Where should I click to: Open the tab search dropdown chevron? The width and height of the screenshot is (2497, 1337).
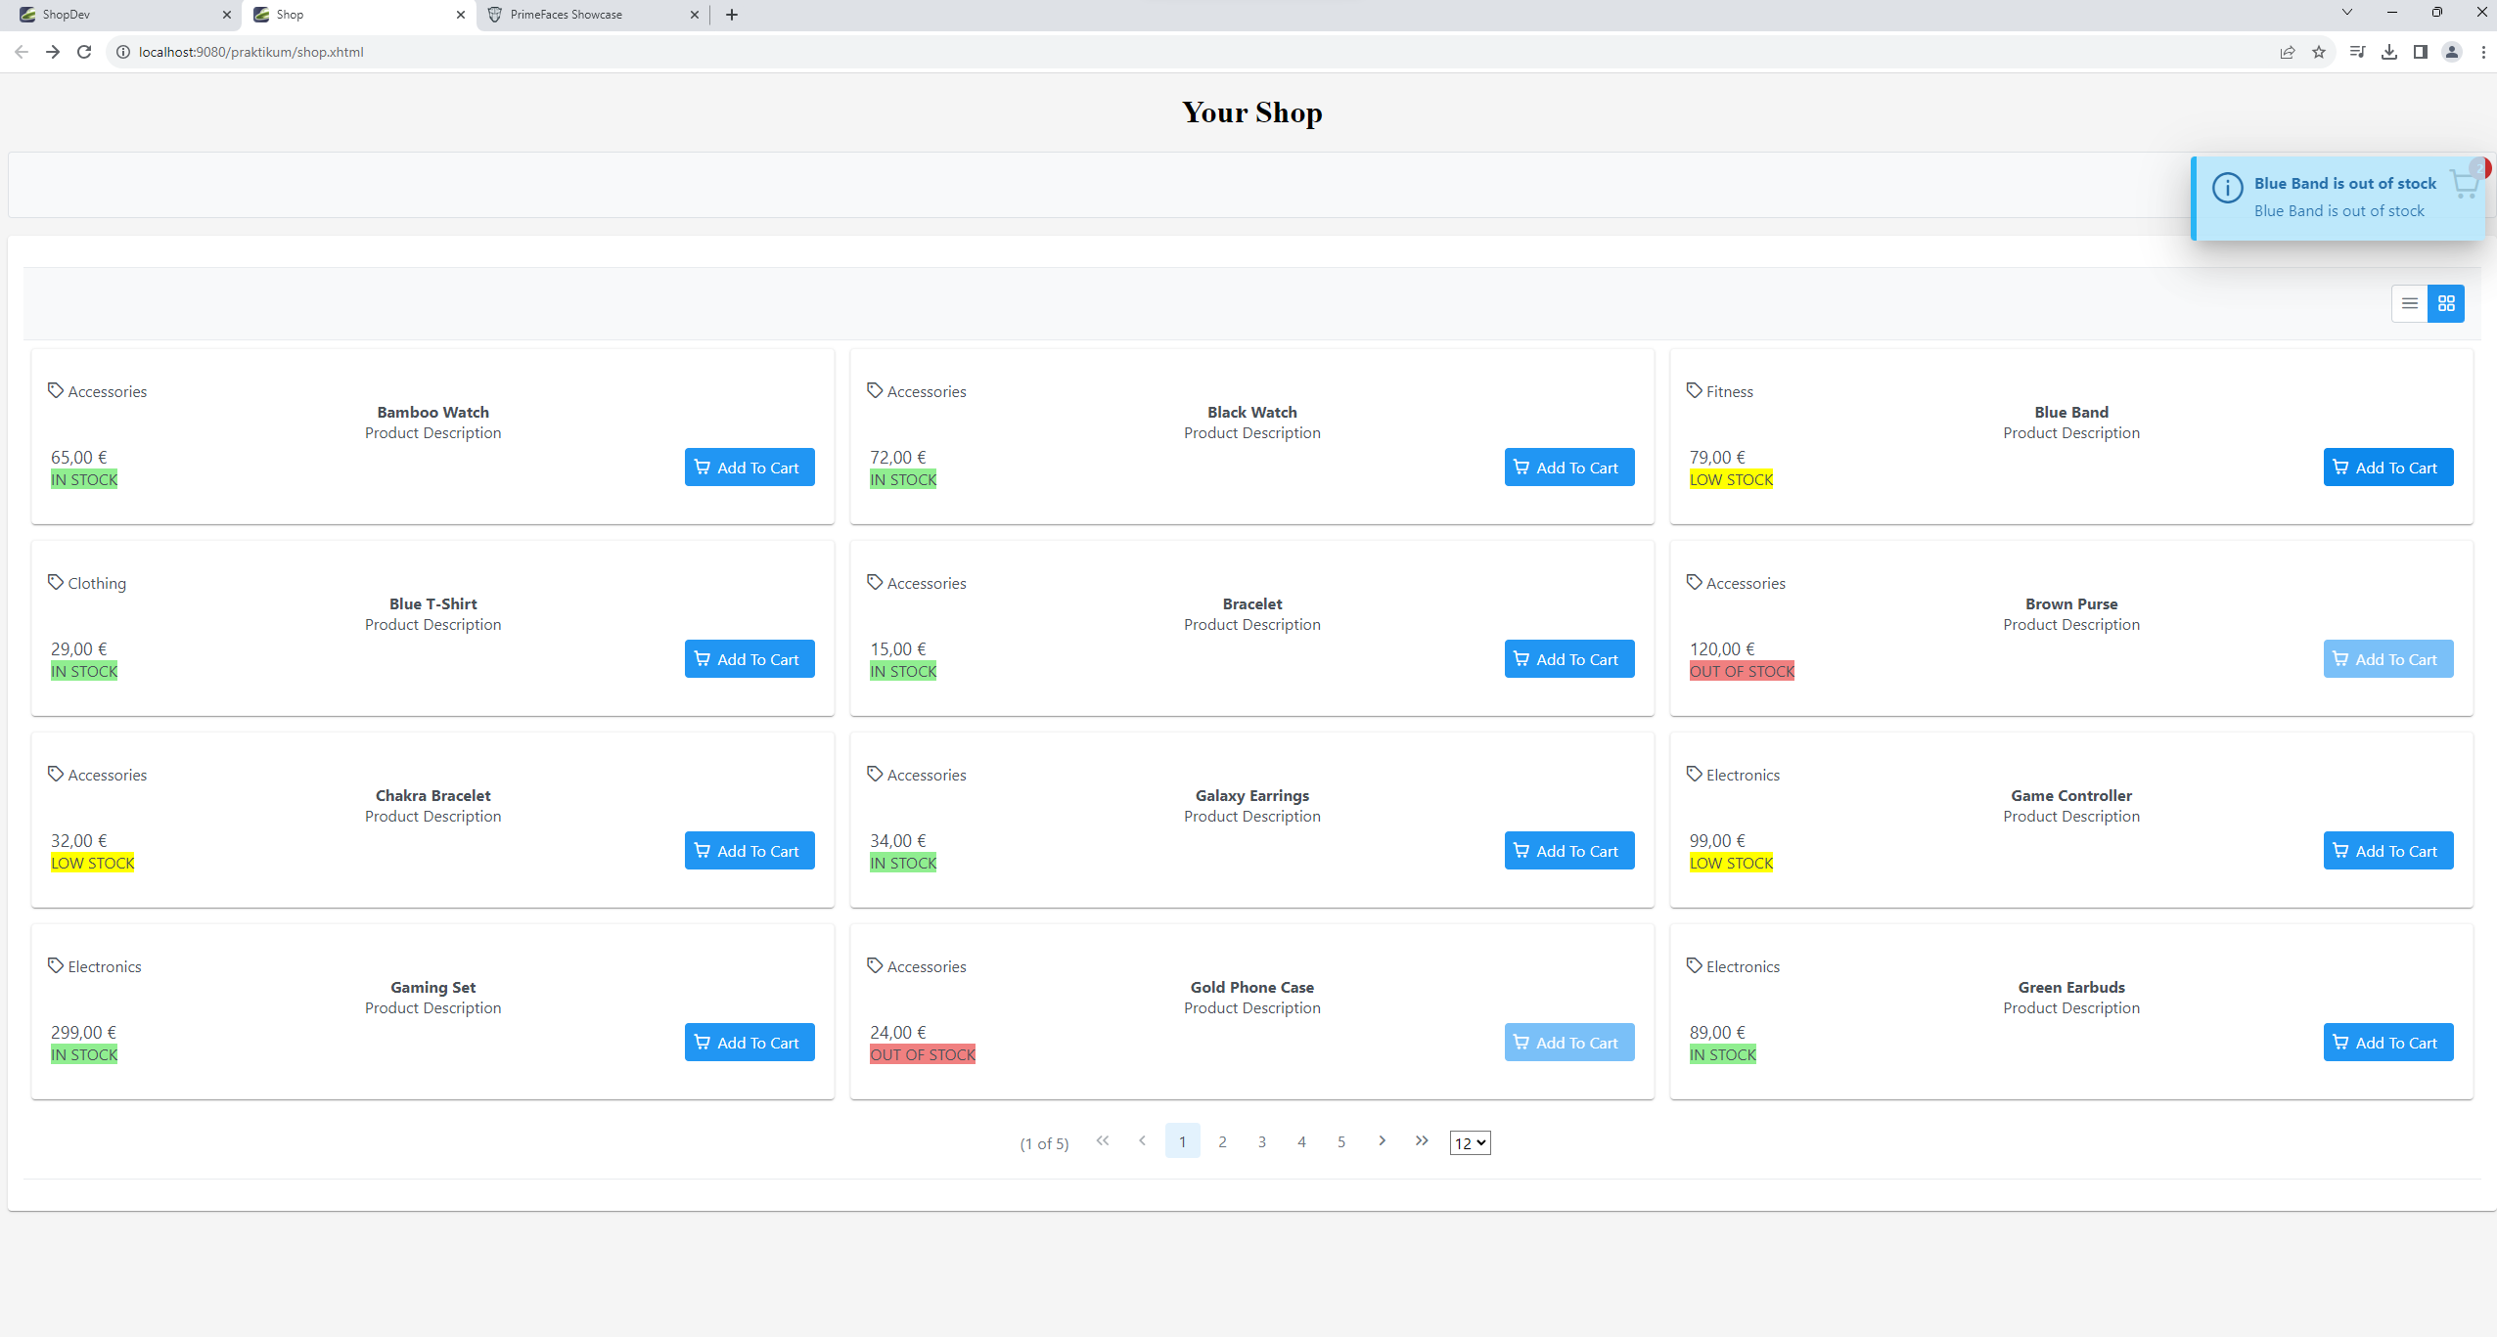pos(2346,13)
